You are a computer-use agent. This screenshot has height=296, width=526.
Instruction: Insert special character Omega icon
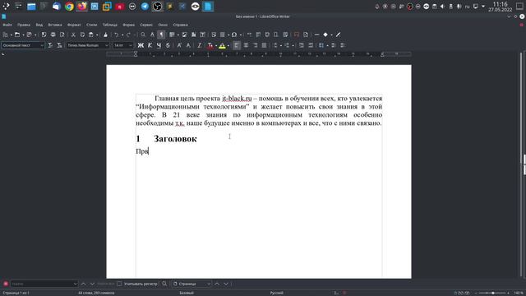[x=234, y=35]
